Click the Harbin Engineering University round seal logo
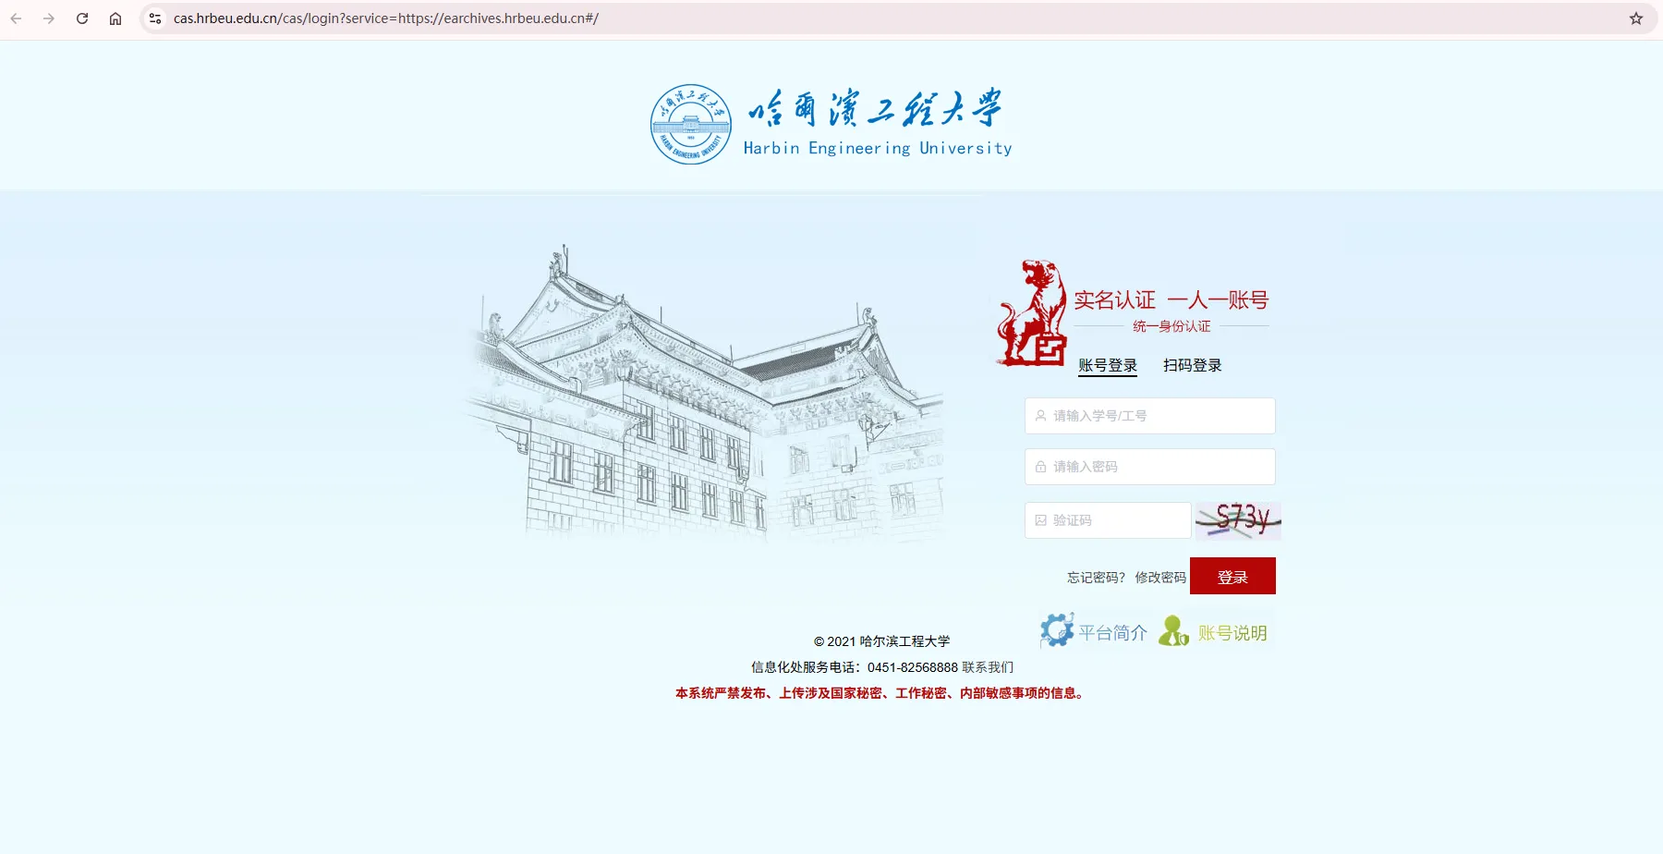The image size is (1663, 854). pyautogui.click(x=690, y=125)
